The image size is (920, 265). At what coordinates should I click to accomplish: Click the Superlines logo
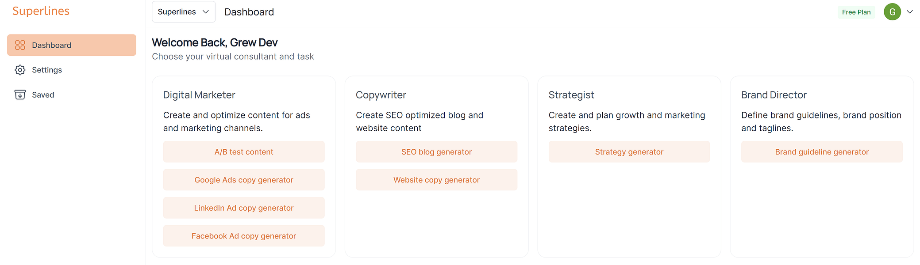point(41,11)
